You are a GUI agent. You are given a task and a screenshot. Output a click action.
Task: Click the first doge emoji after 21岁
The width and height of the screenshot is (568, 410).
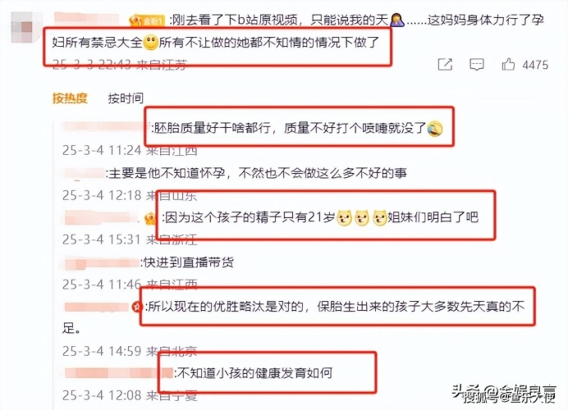pyautogui.click(x=344, y=218)
